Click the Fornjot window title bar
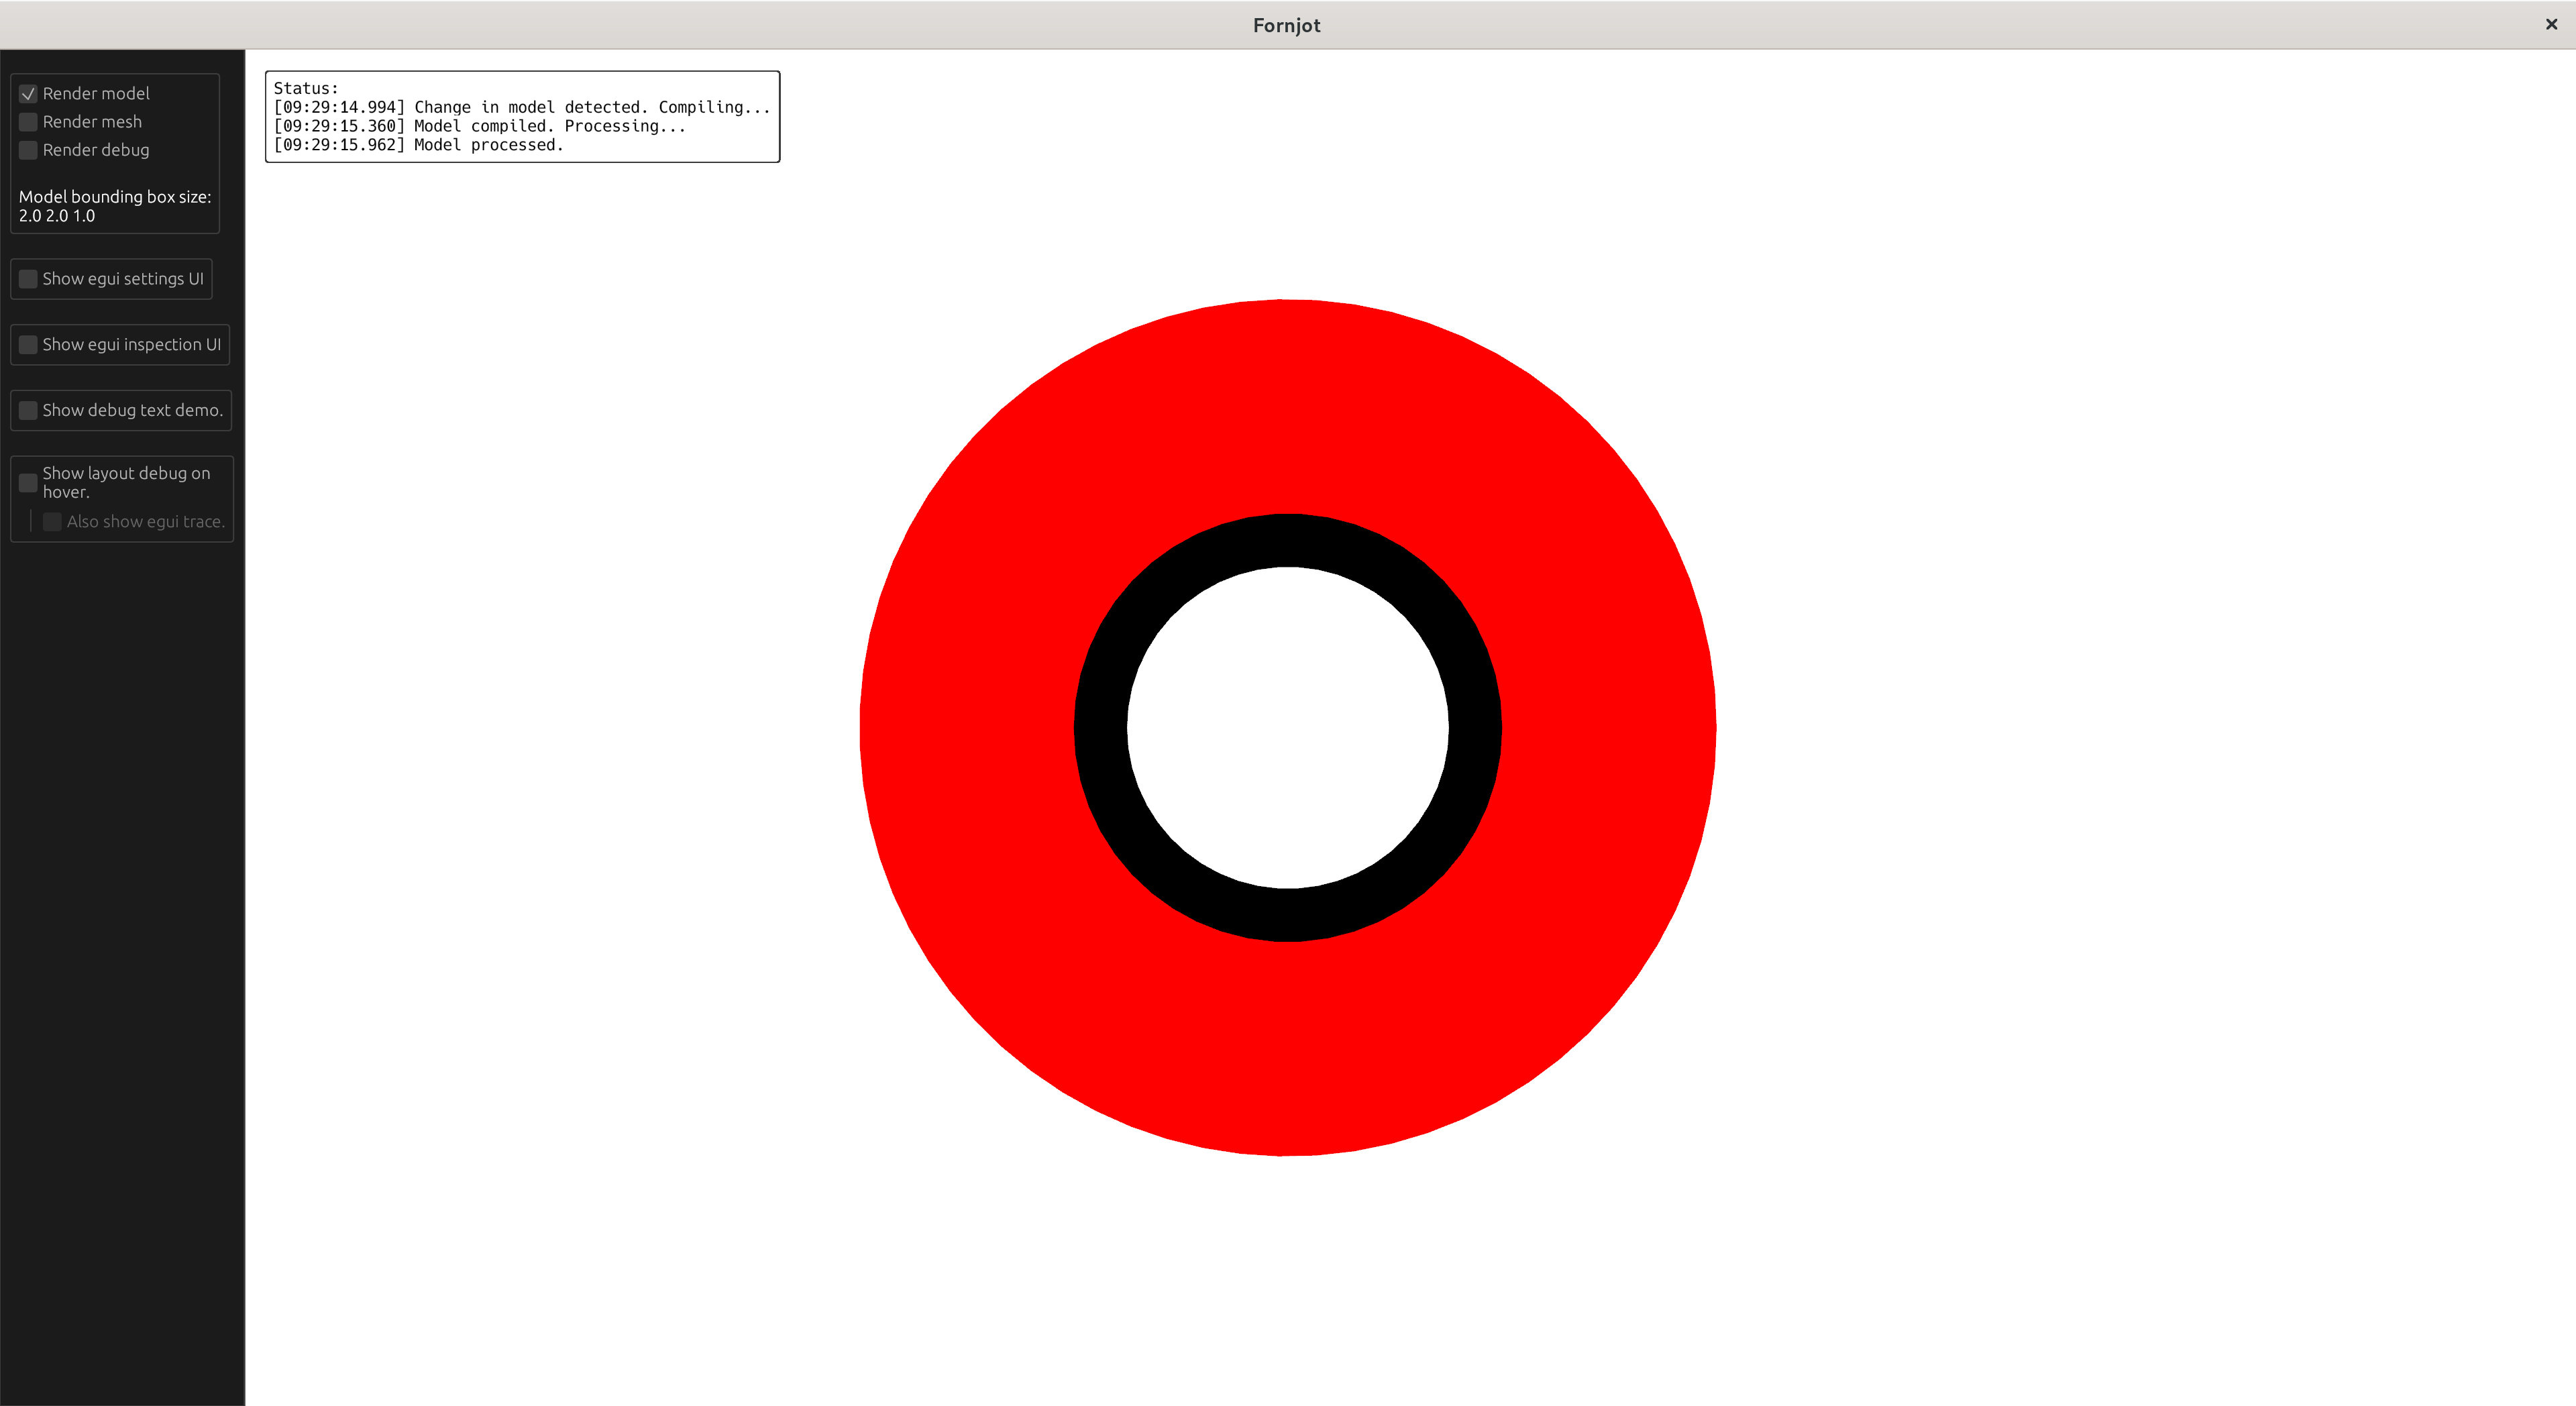This screenshot has width=2576, height=1406. (1286, 25)
